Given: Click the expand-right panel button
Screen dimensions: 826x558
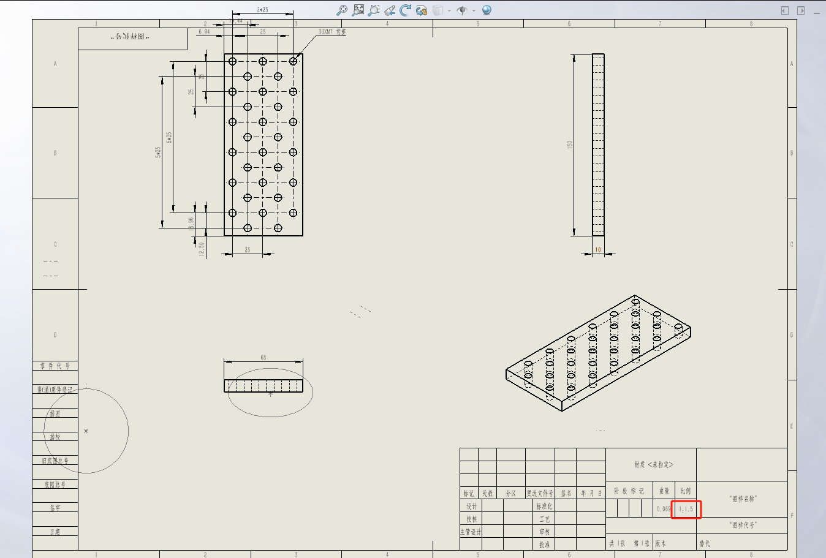Looking at the screenshot, I should [801, 10].
